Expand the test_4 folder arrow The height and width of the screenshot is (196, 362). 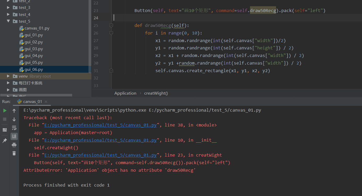(8, 14)
